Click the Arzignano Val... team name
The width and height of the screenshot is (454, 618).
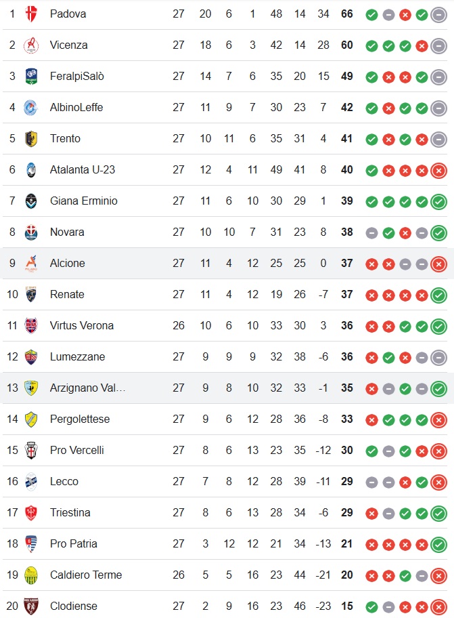pyautogui.click(x=87, y=388)
